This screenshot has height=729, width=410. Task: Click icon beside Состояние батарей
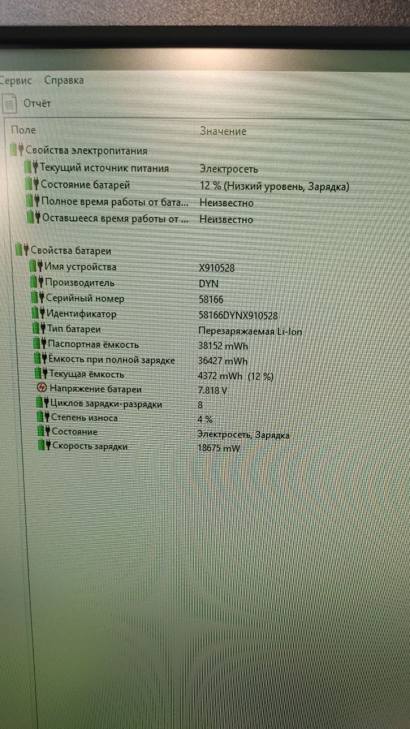click(32, 185)
